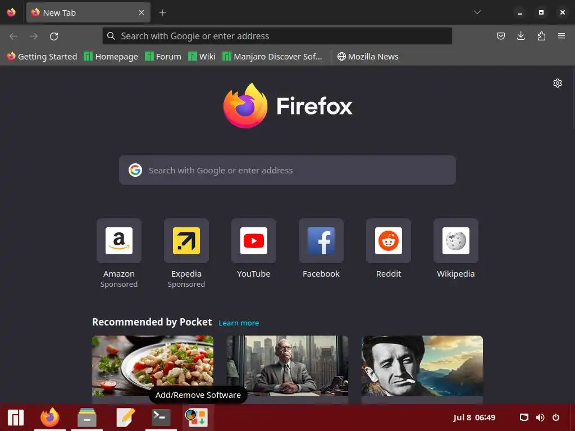This screenshot has width=575, height=431.
Task: Open the Getting Started bookmark
Action: 42,57
